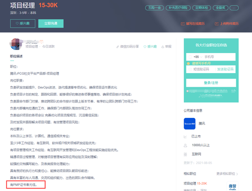Viewport: 252px width, 191px height.
Task: Click the phone icon in phone field
Action: pyautogui.click(x=190, y=57)
